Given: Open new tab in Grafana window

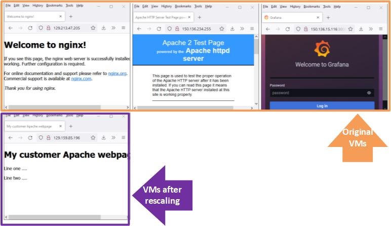Looking at the screenshot, I should (328, 17).
